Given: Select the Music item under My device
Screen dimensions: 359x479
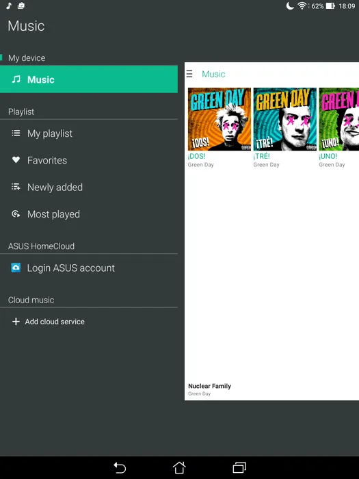Looking at the screenshot, I should [88, 79].
